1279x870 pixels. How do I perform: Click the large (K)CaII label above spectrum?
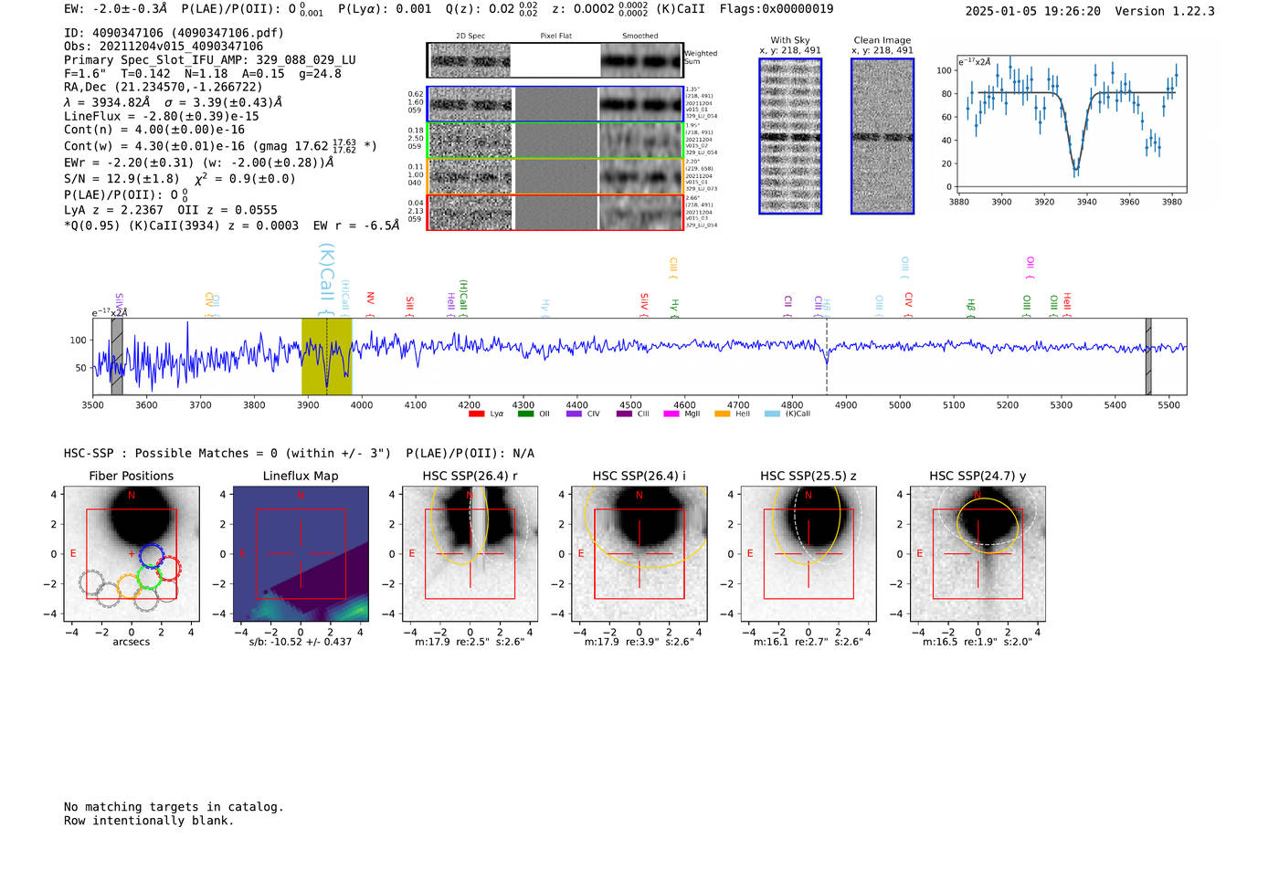click(x=326, y=278)
